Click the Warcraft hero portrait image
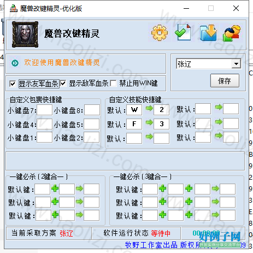253x253 pixels. click(x=25, y=34)
